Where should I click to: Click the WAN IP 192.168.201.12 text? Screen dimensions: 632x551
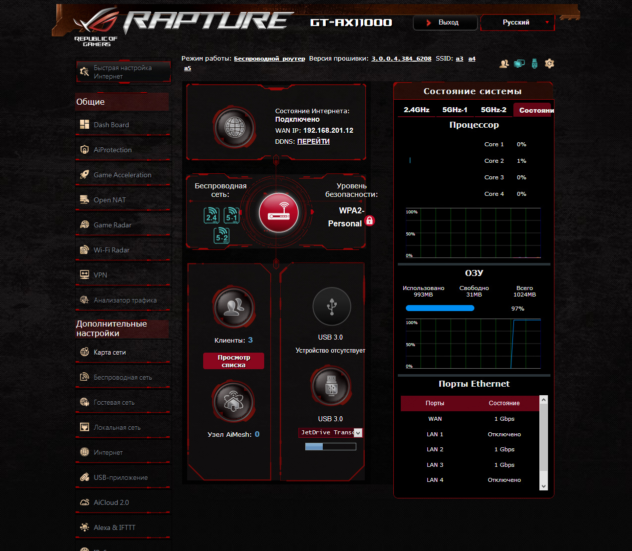point(328,130)
